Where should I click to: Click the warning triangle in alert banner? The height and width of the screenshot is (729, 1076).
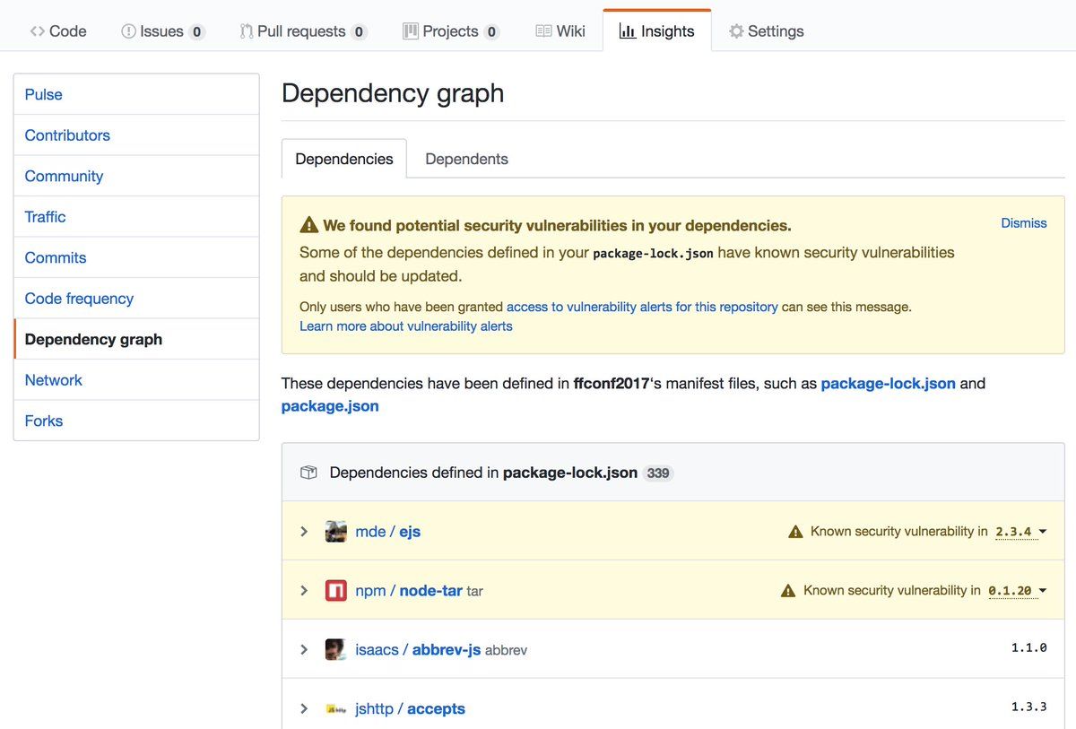pyautogui.click(x=309, y=225)
